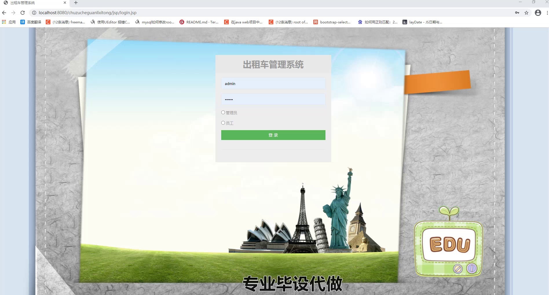Focus the address bar showing localhost:8080
Image resolution: width=549 pixels, height=295 pixels.
pyautogui.click(x=272, y=13)
